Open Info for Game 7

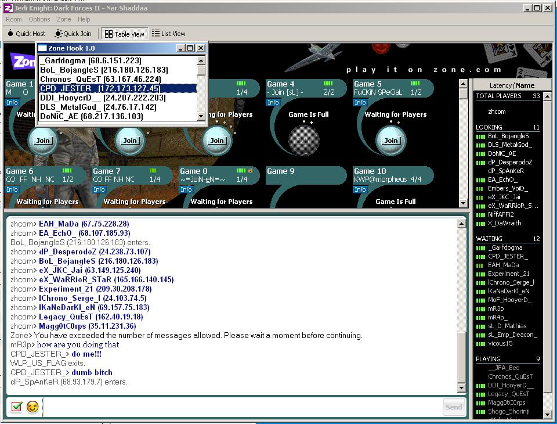(x=99, y=189)
